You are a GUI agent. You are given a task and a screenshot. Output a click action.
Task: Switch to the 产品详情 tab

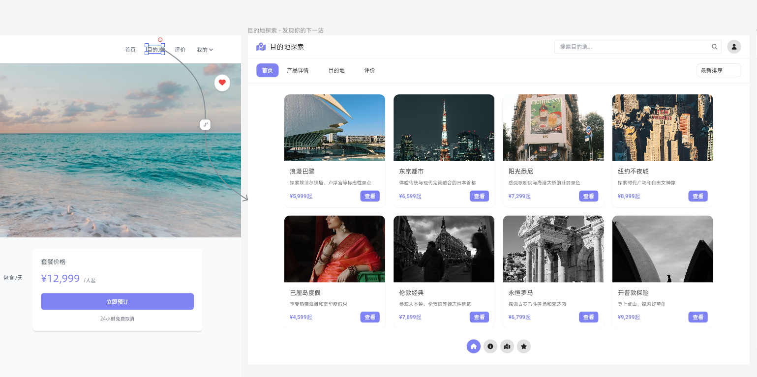coord(298,70)
